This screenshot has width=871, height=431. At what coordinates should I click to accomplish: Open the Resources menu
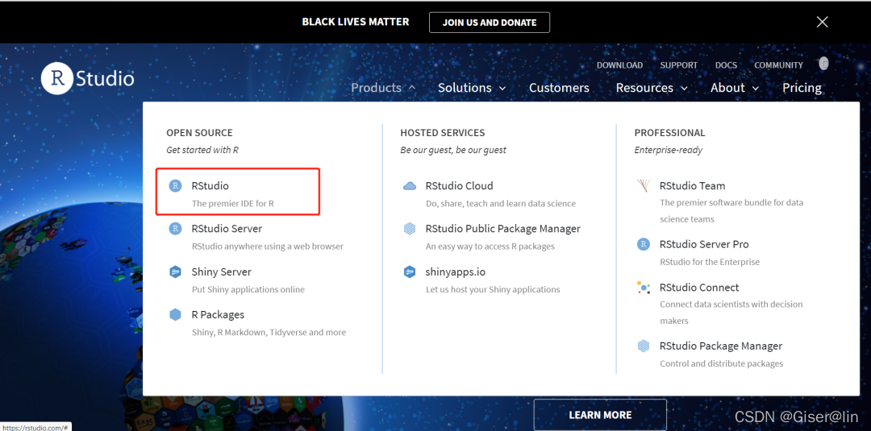point(644,88)
